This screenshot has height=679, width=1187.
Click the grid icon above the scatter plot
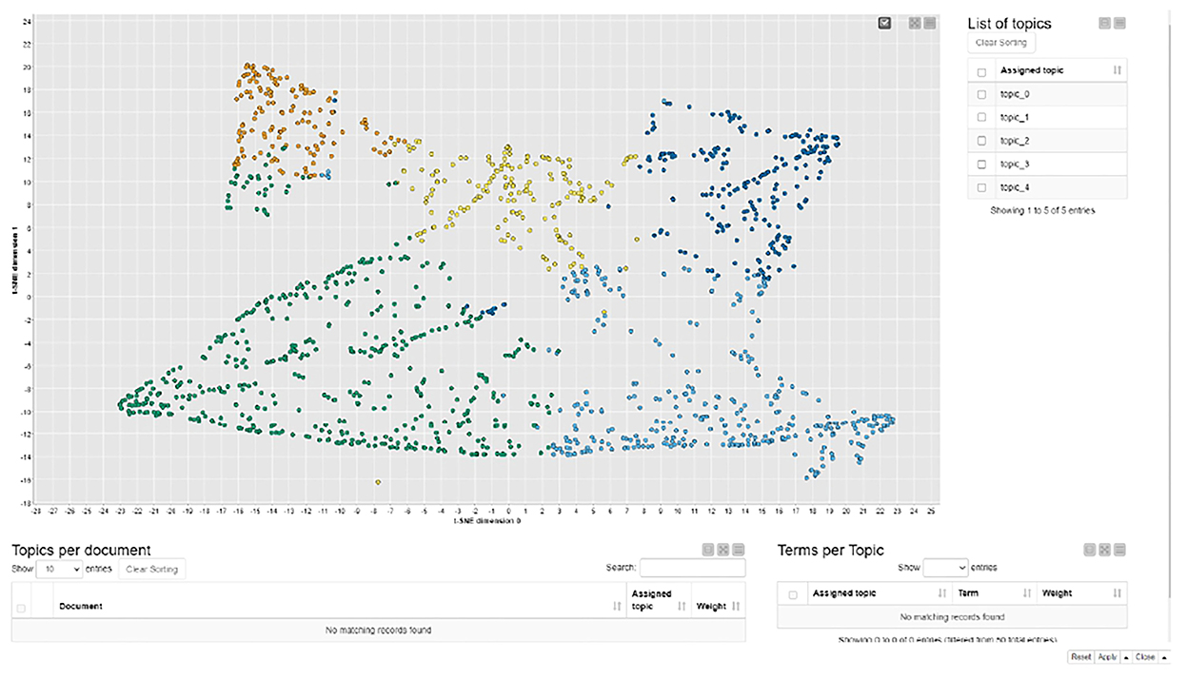coord(915,23)
